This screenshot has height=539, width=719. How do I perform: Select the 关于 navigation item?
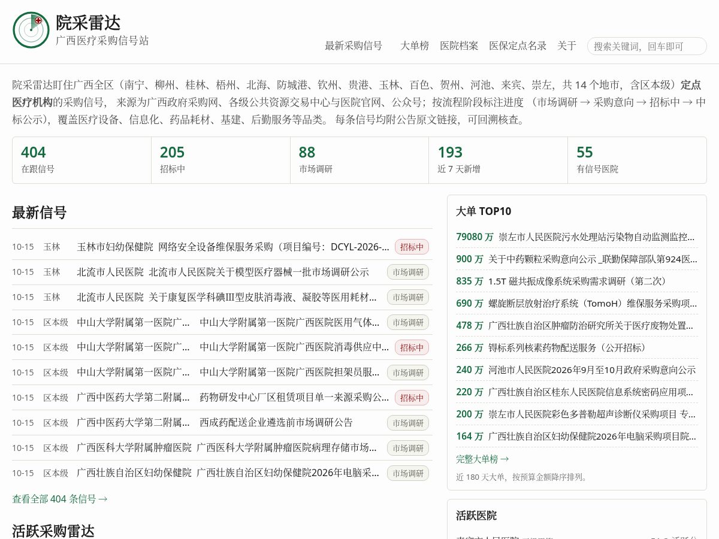tap(567, 46)
